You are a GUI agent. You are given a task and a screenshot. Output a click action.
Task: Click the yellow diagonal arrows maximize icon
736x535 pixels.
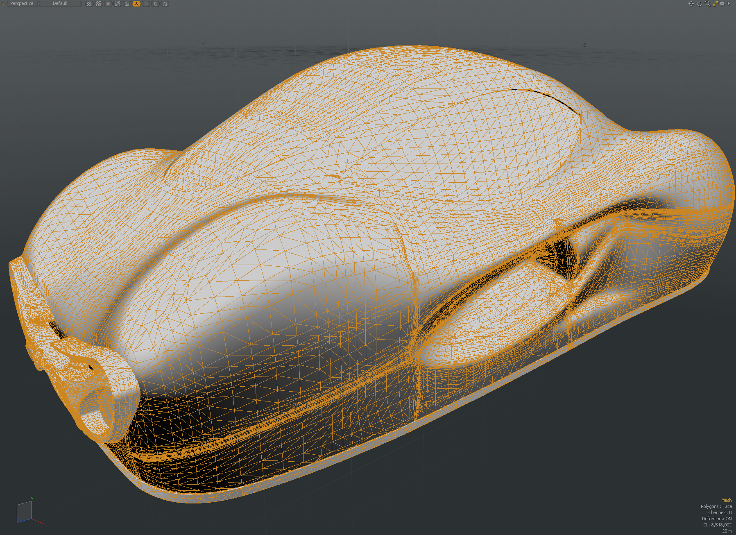(715, 4)
